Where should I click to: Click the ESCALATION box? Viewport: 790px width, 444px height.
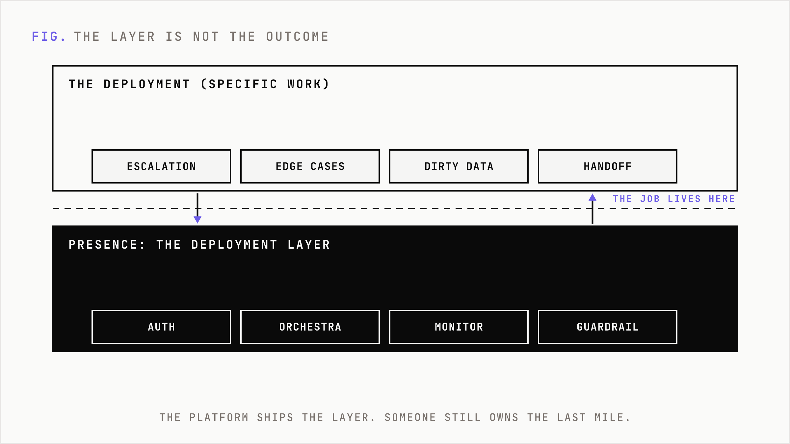pyautogui.click(x=161, y=166)
